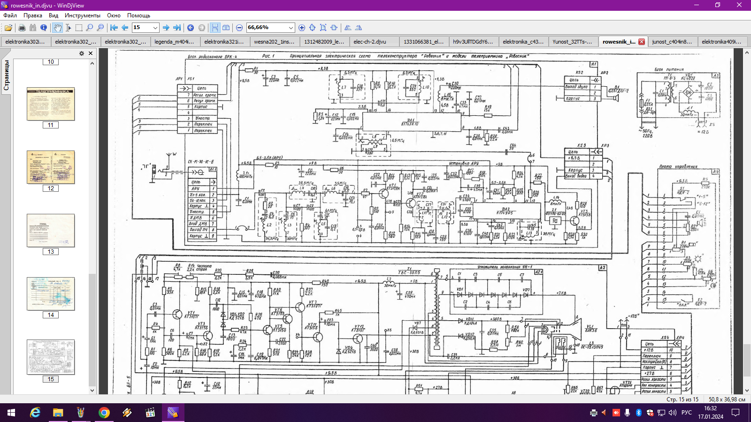Open the page number dropdown
The width and height of the screenshot is (751, 422).
155,28
